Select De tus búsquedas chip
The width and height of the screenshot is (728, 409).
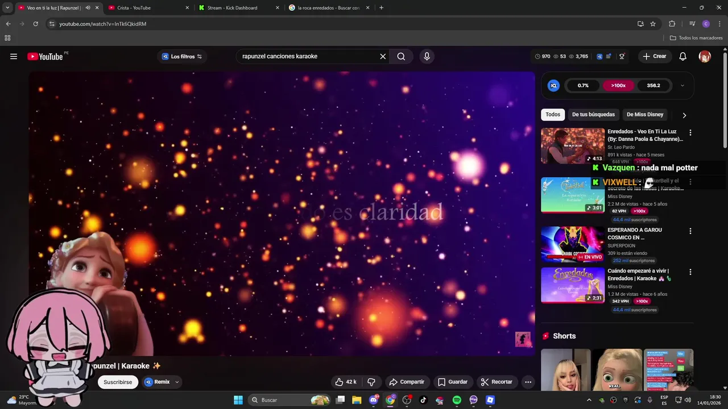click(x=593, y=115)
